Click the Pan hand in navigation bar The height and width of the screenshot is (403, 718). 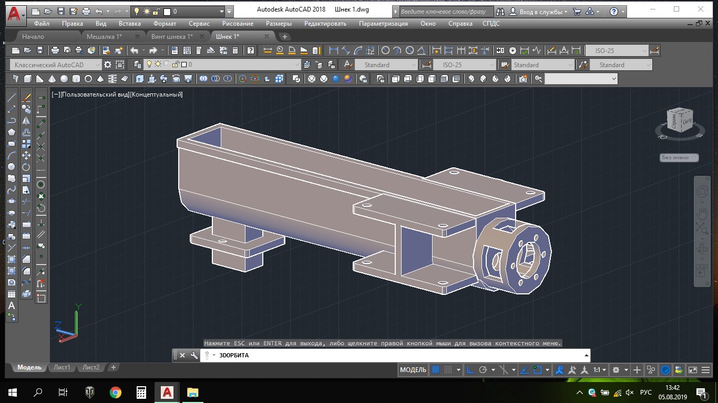[702, 214]
